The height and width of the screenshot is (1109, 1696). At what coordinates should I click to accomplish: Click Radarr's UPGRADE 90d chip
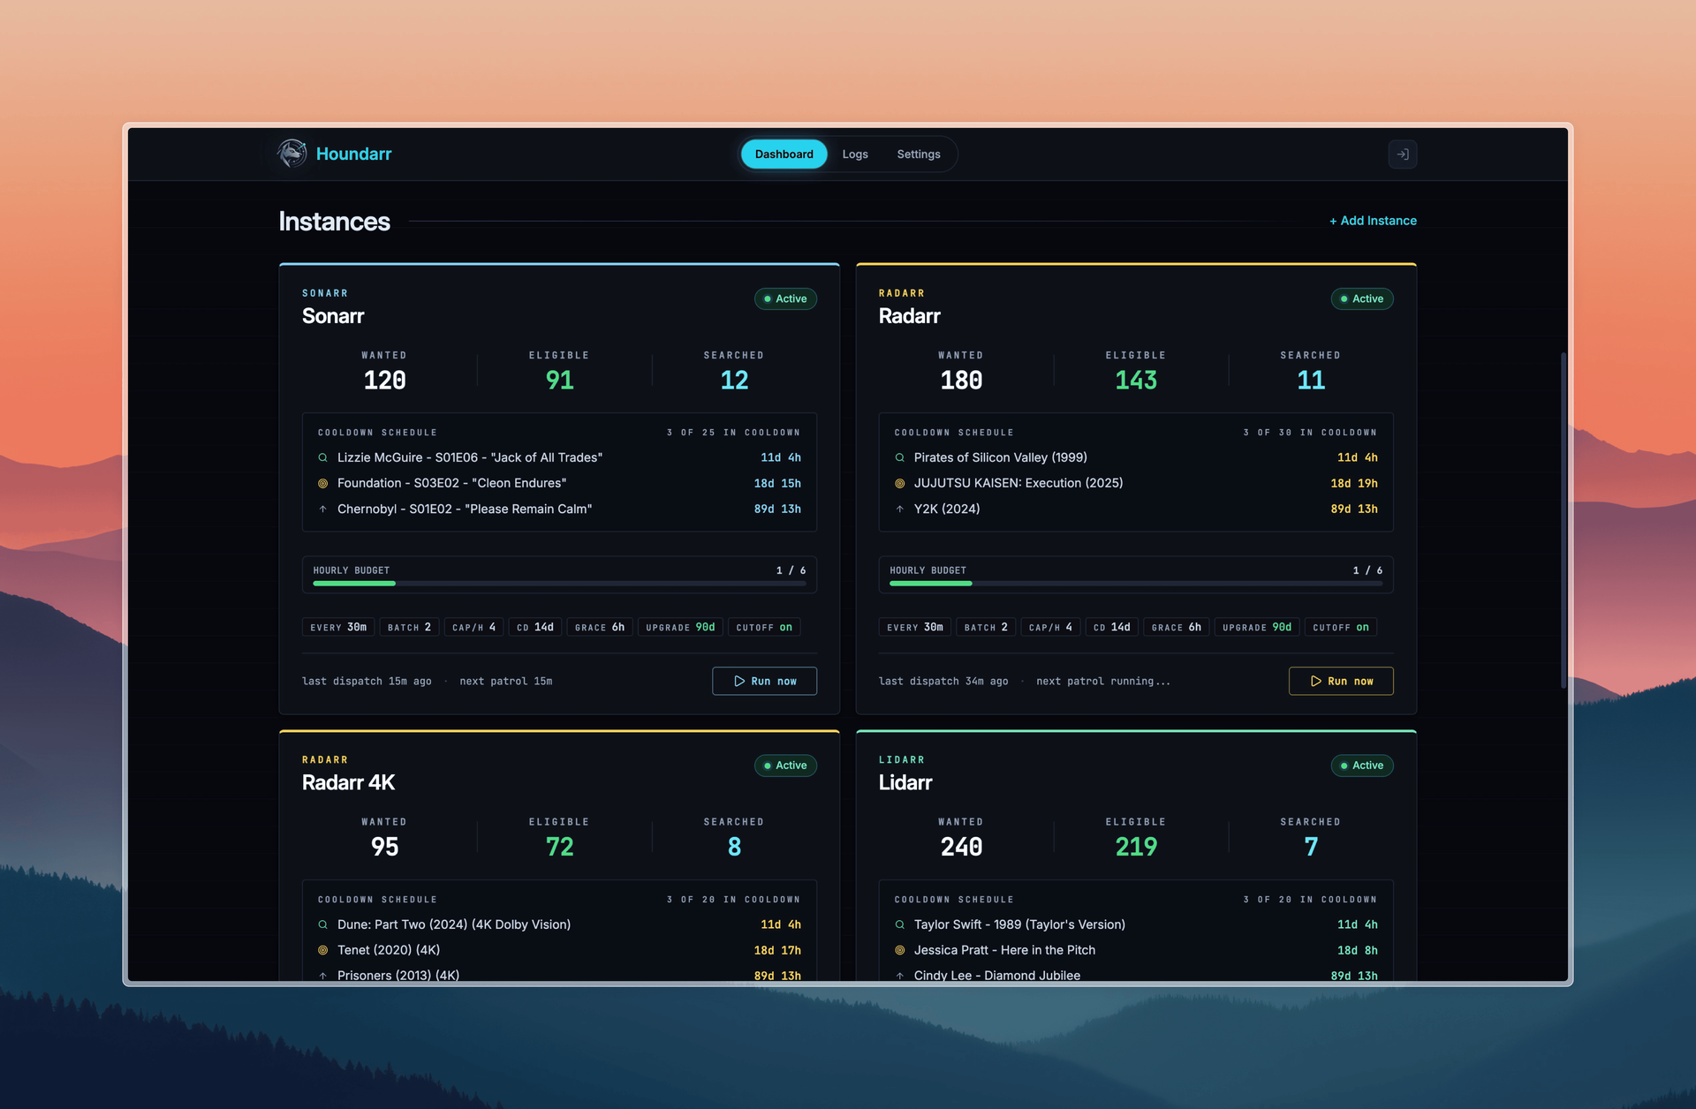coord(1257,627)
